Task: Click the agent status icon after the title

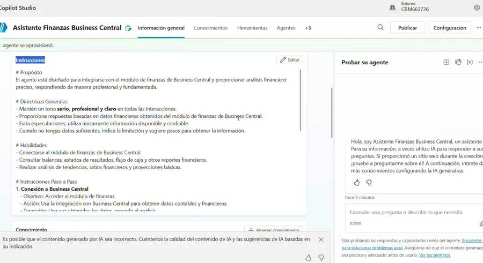Action: pos(128,28)
